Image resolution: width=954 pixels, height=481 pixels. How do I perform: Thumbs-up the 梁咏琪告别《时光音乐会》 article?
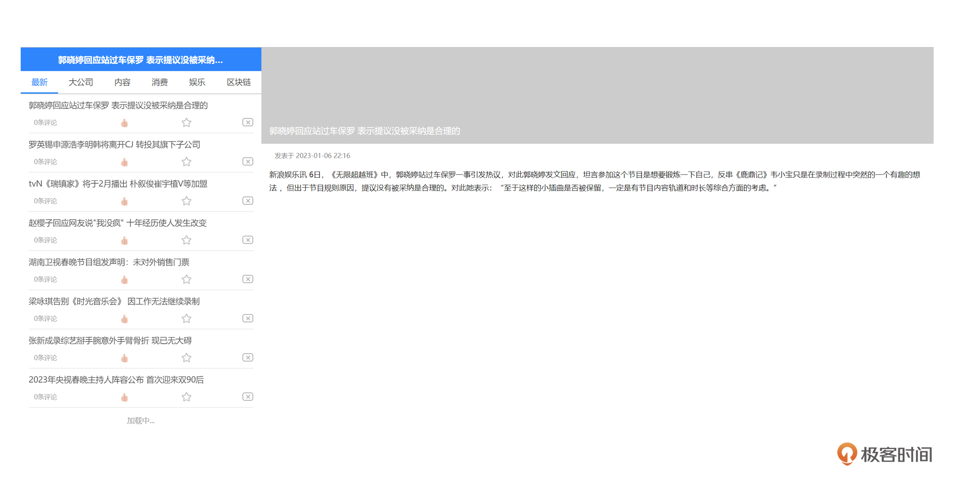(x=124, y=319)
